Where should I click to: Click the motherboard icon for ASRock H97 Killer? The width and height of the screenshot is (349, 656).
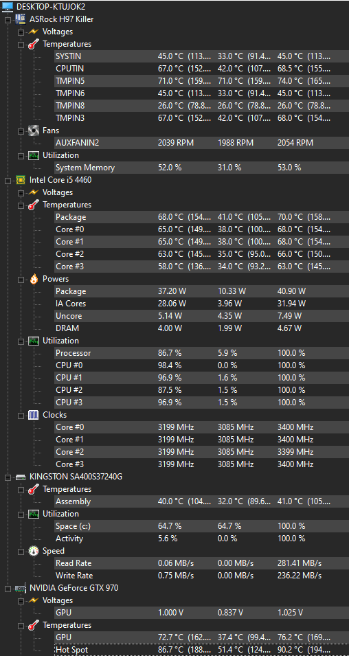(21, 19)
